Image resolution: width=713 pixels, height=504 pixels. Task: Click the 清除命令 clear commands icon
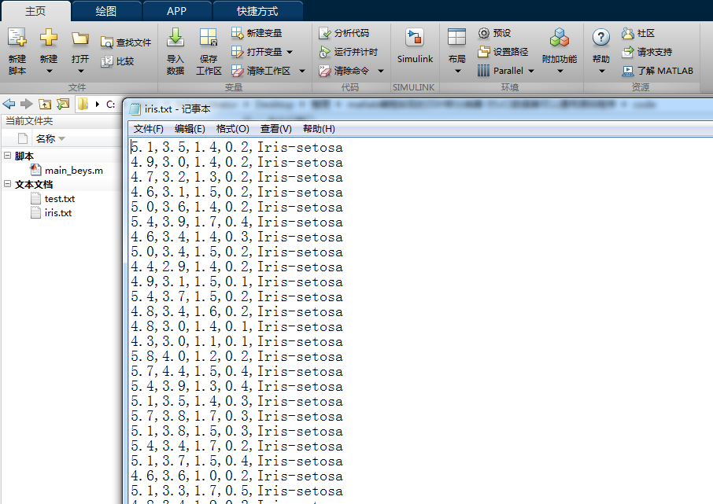coord(325,71)
